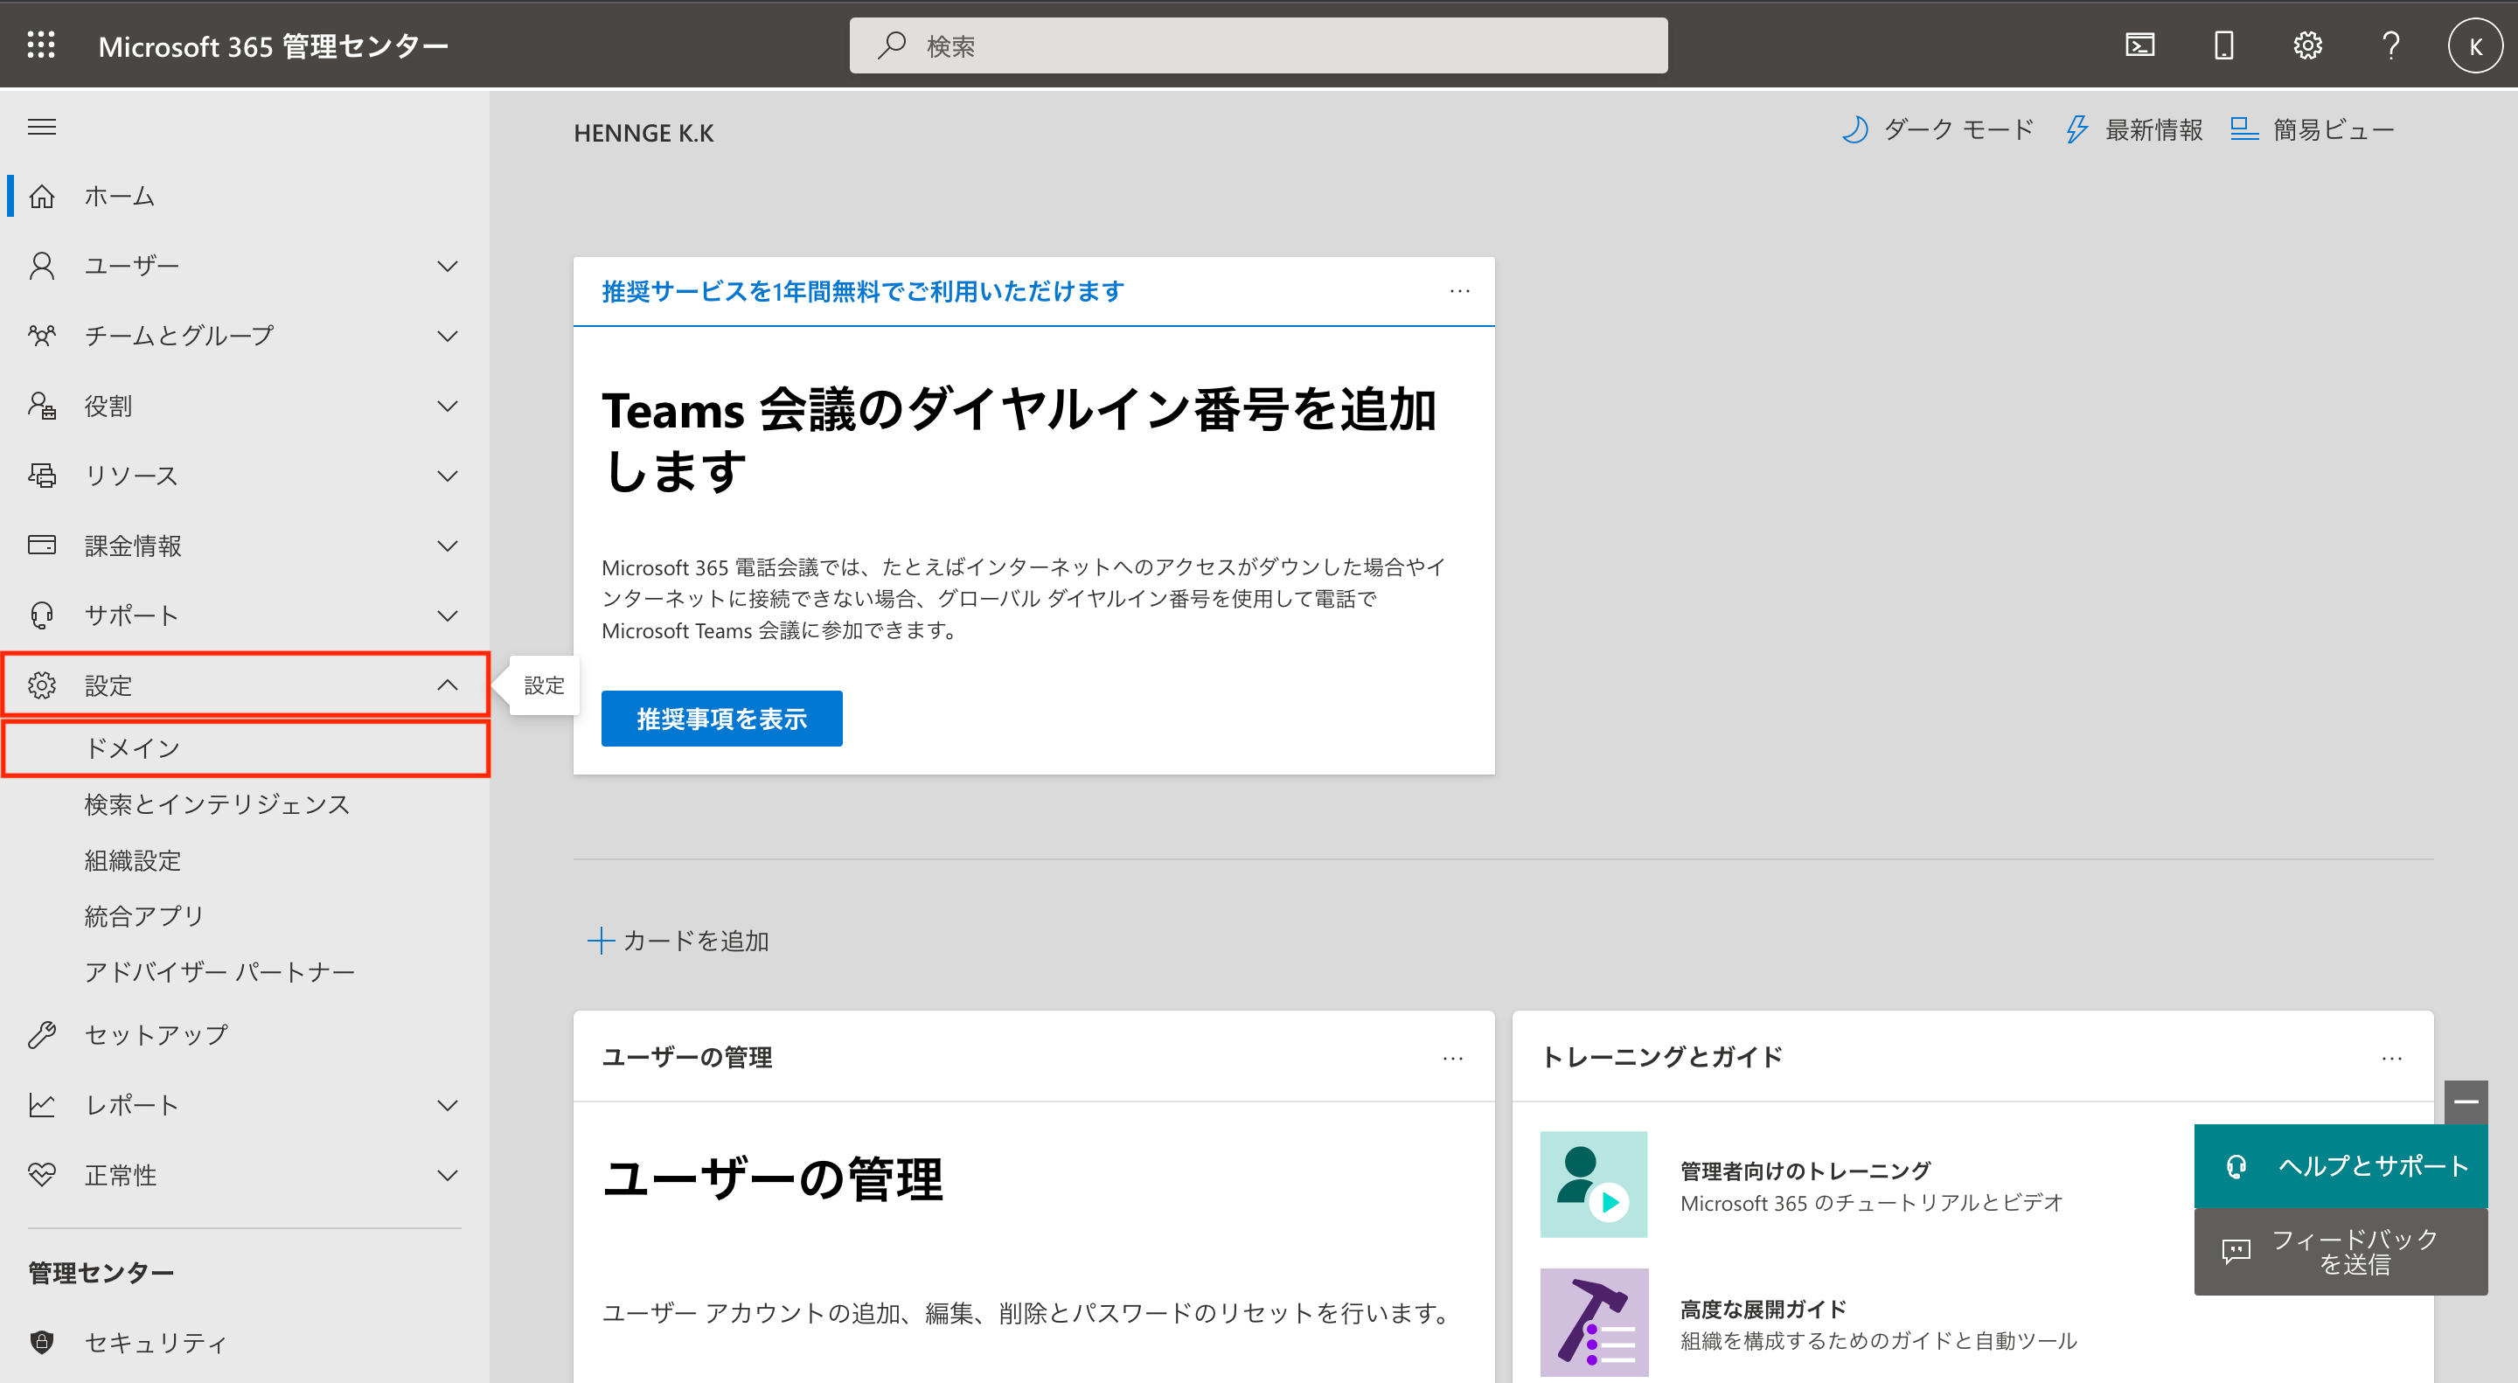Viewport: 2518px width, 1383px height.
Task: Expand the サポート chevron
Action: tap(447, 615)
